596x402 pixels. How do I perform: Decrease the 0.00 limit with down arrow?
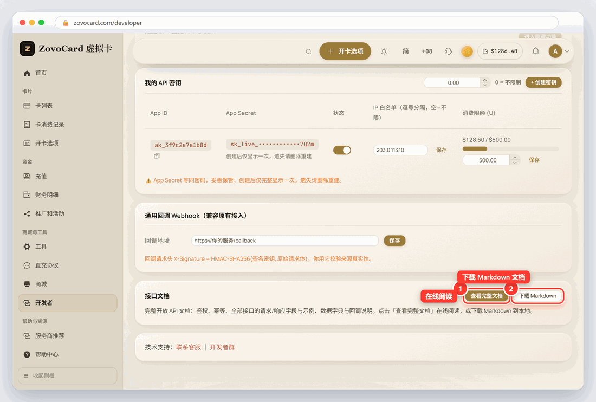[x=484, y=85]
